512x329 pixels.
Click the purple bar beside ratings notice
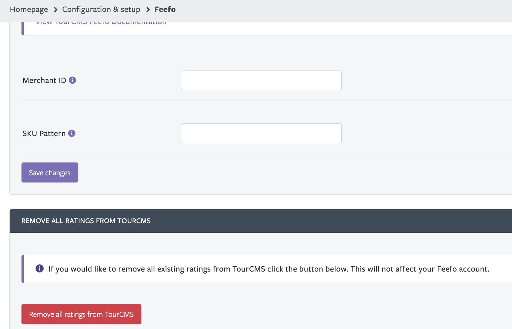23,269
